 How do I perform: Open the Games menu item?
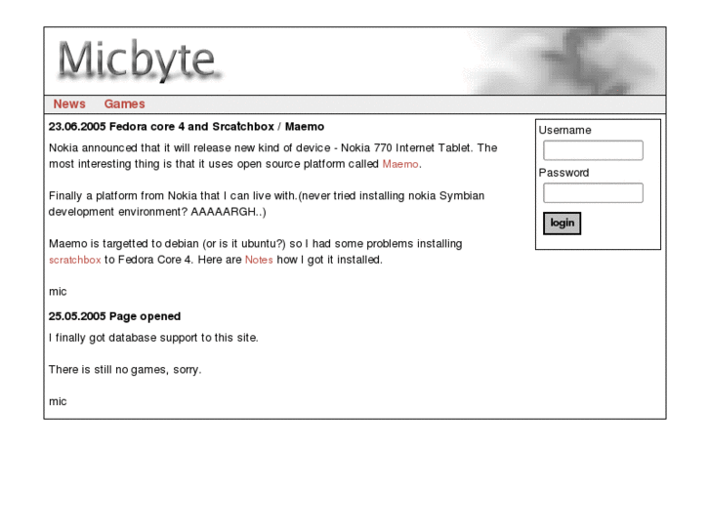click(125, 104)
